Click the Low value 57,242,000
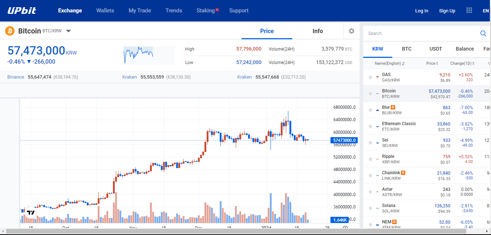This screenshot has width=491, height=235. pos(249,62)
